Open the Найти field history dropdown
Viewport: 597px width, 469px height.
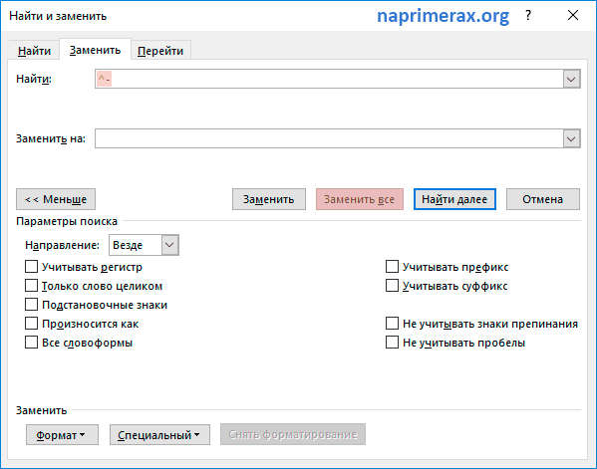[571, 79]
